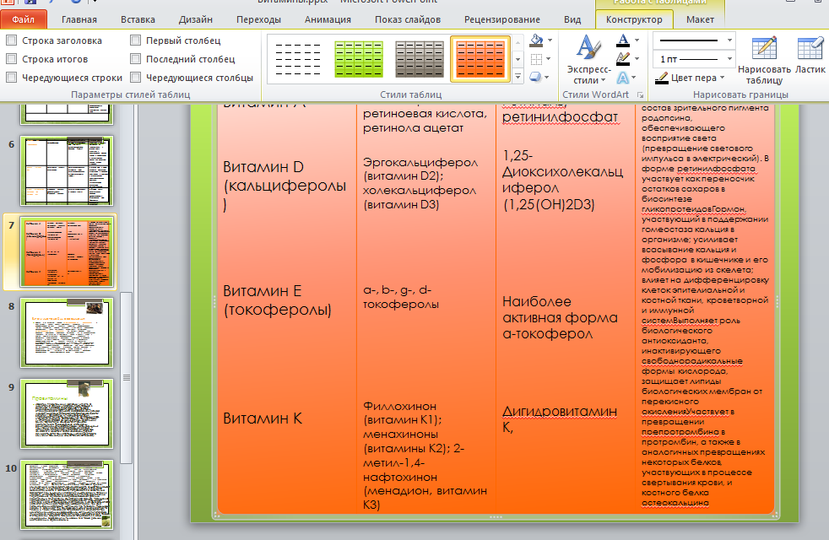Switch to the Показ слайдов tab
The image size is (829, 540).
408,19
